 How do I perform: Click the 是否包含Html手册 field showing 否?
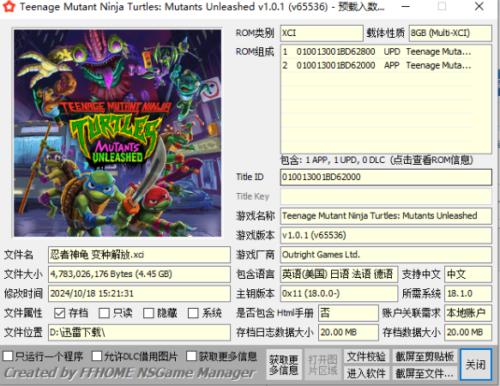(x=348, y=313)
